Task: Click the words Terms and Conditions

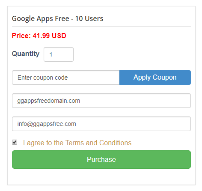Action: (98, 143)
